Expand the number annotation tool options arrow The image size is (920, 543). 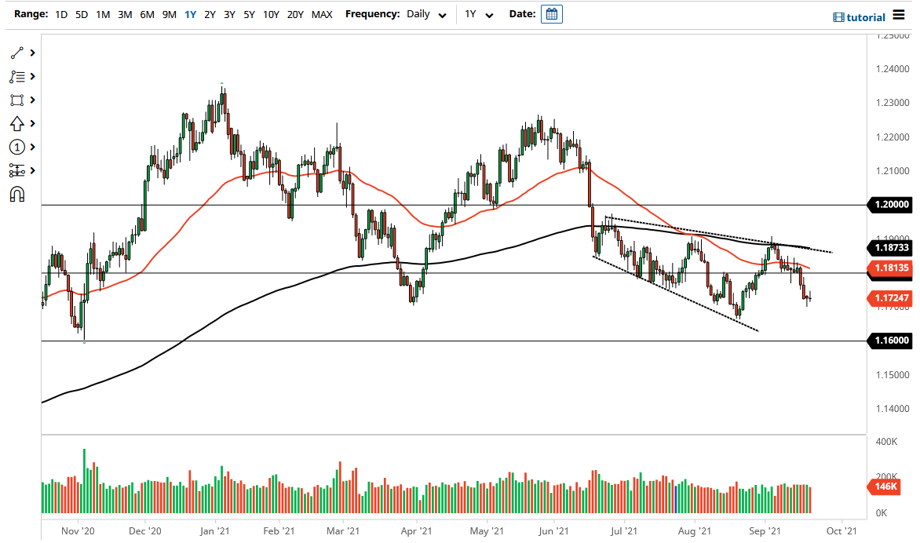[x=33, y=148]
